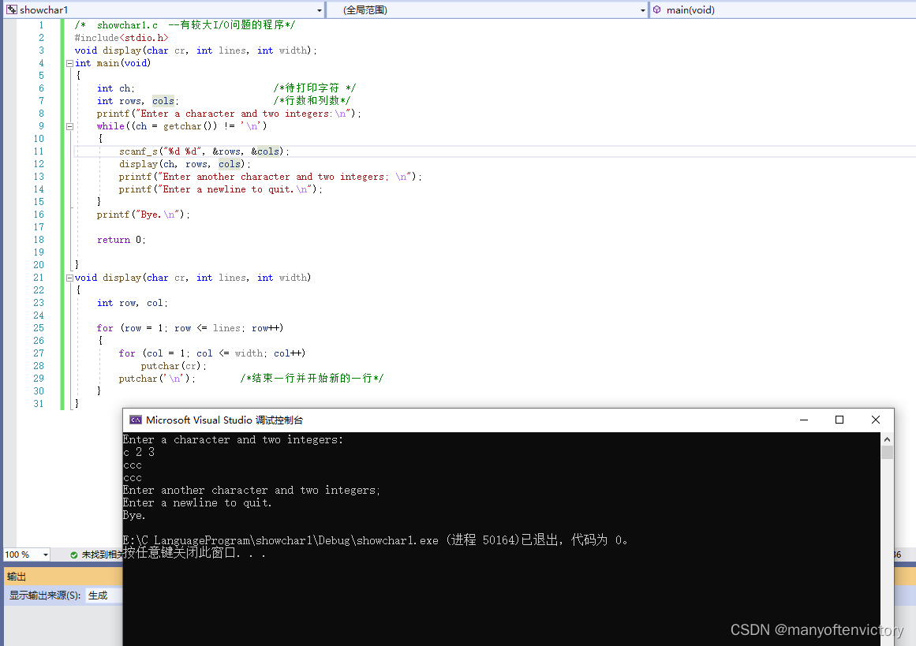The image size is (916, 646).
Task: Click the display(ch, rows, cols) call
Action: (x=185, y=164)
